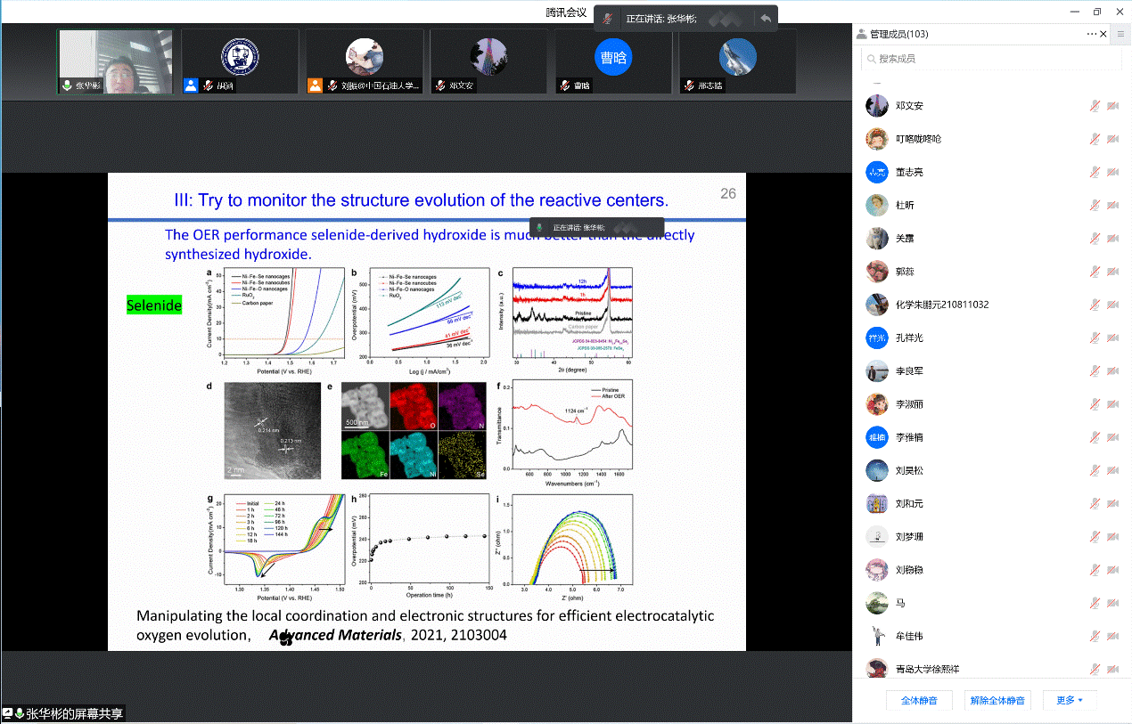Click the reply arrow icon in top speaking bar

(x=765, y=19)
